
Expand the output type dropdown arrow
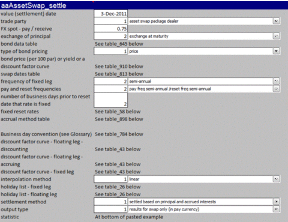(x=276, y=209)
